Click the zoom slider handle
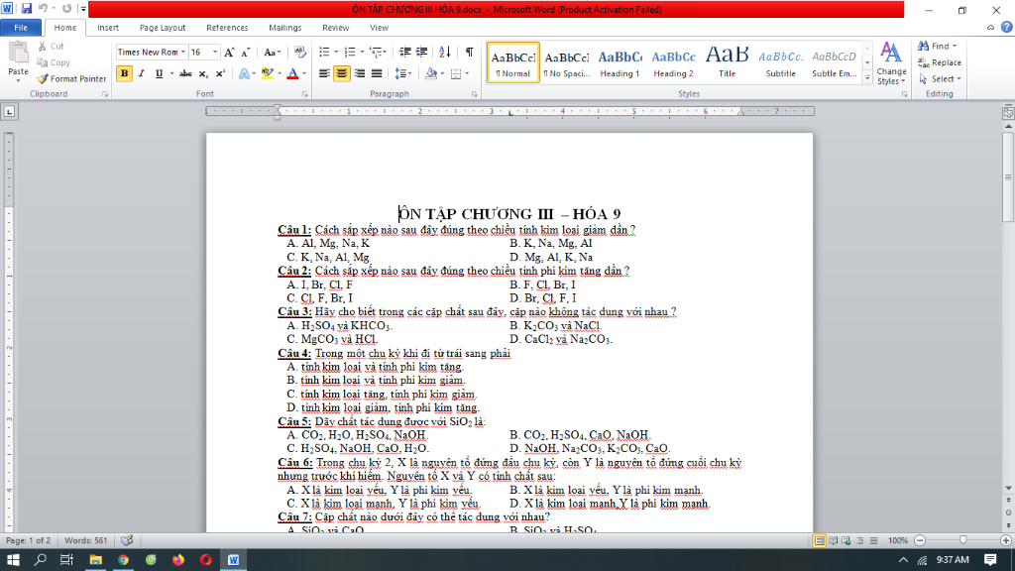The height and width of the screenshot is (571, 1015). click(962, 540)
